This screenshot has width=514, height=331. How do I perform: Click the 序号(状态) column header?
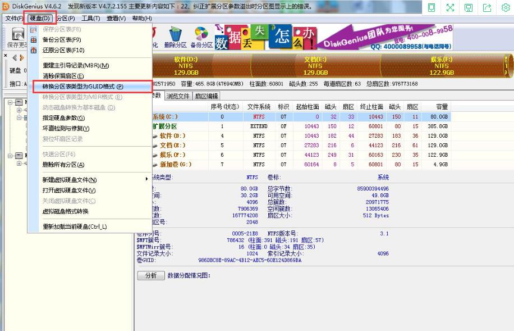click(226, 107)
